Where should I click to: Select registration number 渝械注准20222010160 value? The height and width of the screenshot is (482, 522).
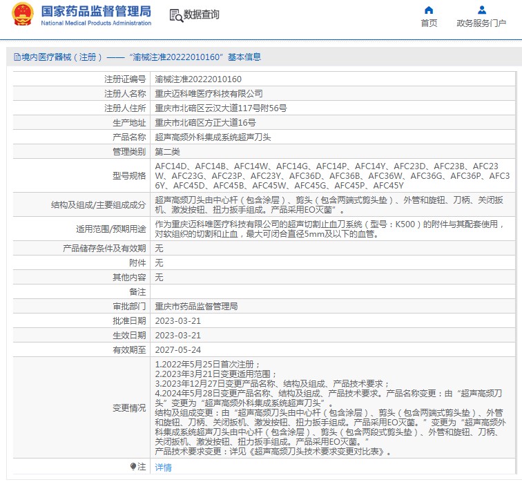[198, 79]
